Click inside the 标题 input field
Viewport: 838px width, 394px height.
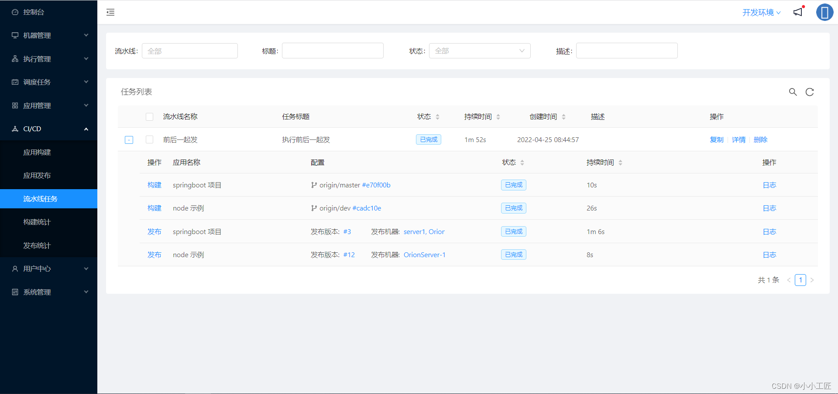[x=332, y=51]
